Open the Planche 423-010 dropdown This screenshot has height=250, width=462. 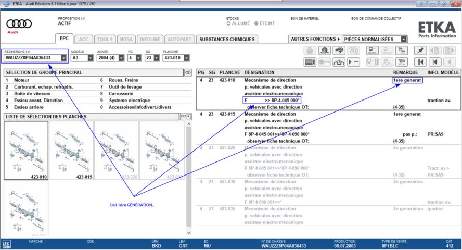pyautogui.click(x=186, y=58)
